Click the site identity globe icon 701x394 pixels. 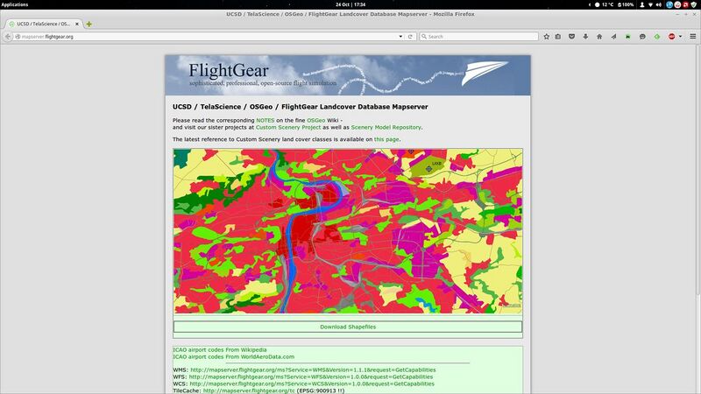[18, 37]
